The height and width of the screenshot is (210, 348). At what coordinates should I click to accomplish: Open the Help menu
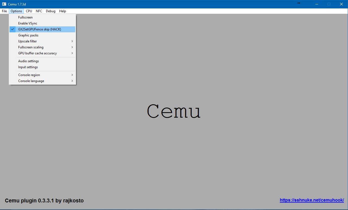tap(62, 11)
